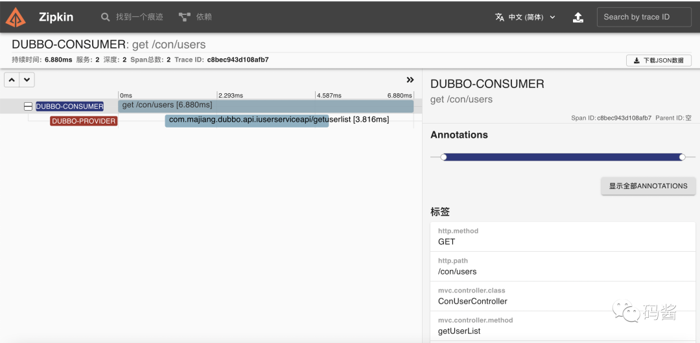700x343 pixels.
Task: Open the 依赖 menu item
Action: point(204,17)
